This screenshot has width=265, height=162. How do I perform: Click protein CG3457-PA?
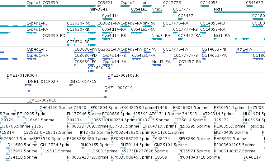click(x=190, y=62)
